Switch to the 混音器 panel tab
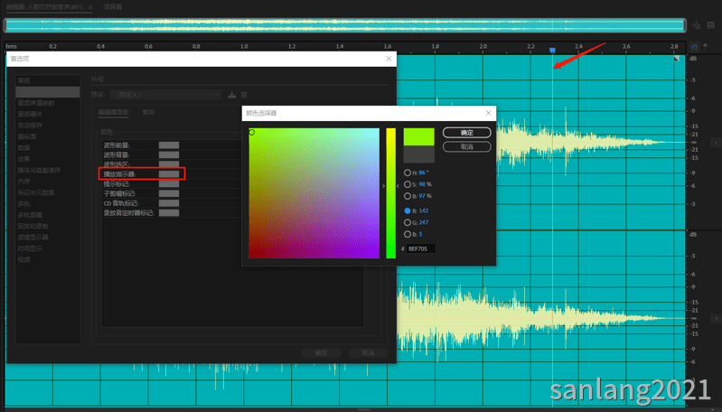The width and height of the screenshot is (722, 412). coord(113,7)
